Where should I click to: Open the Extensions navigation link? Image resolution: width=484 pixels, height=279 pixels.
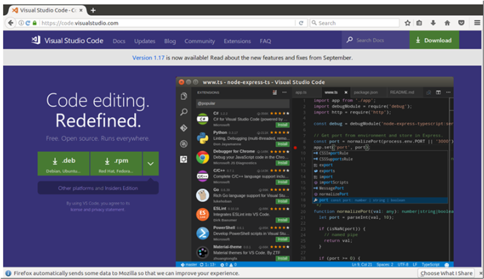237,41
